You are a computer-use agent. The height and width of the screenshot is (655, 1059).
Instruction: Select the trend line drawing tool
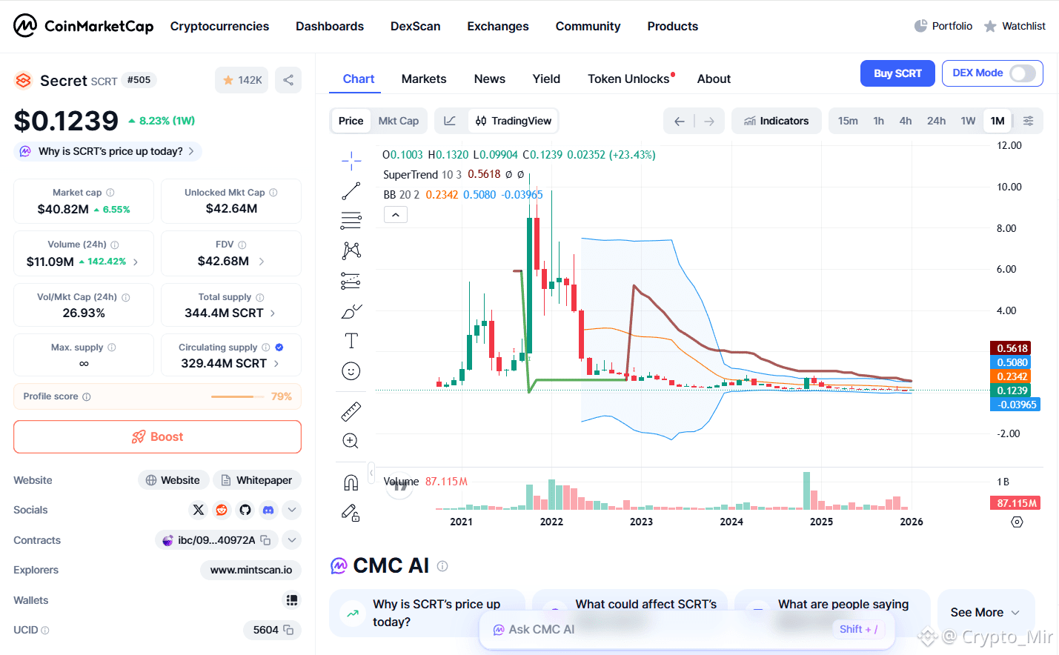click(x=351, y=190)
